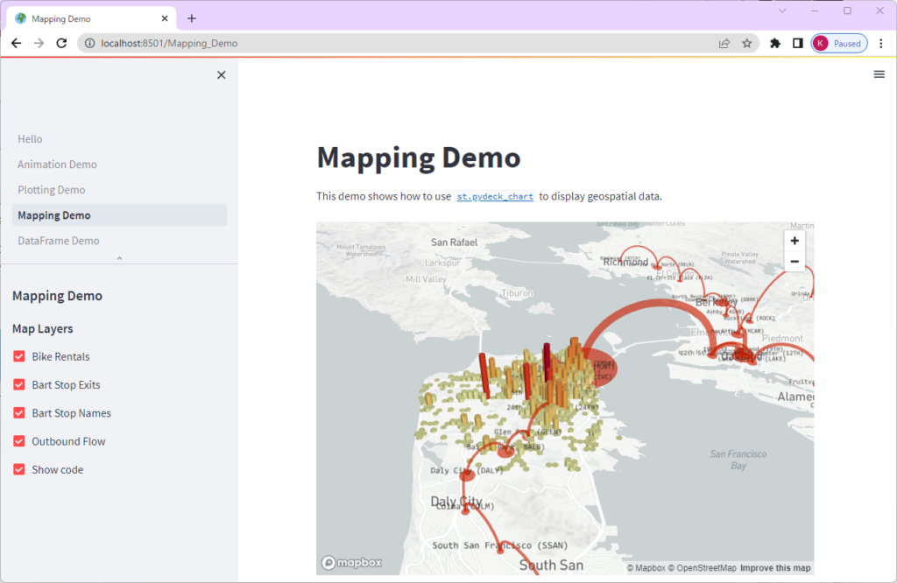
Task: Uncheck the Show code checkbox
Action: [x=19, y=470]
